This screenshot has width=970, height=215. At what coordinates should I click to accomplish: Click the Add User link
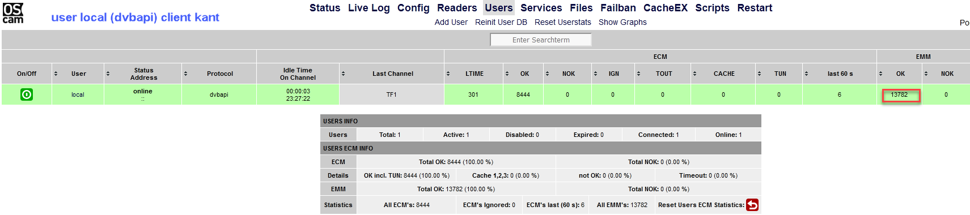[x=451, y=22]
